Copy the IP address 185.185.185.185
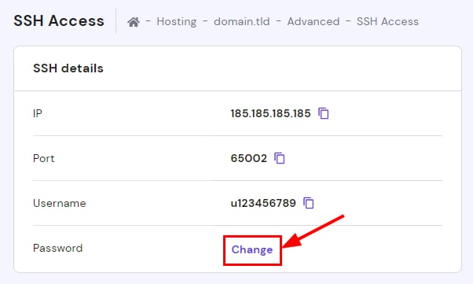 [x=324, y=113]
